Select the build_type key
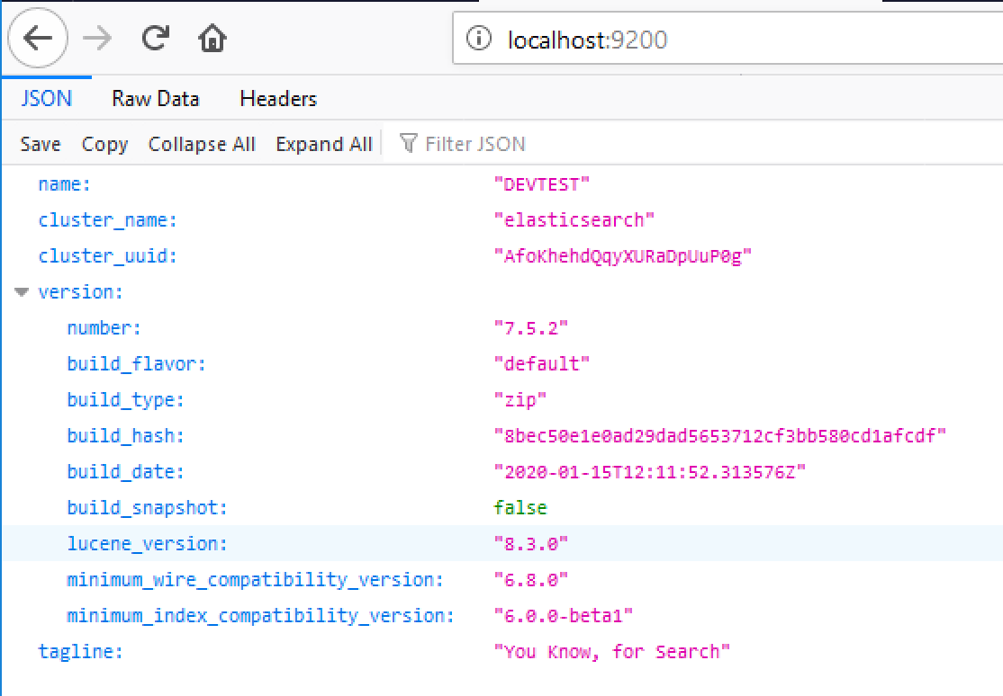The height and width of the screenshot is (696, 1003). click(125, 399)
